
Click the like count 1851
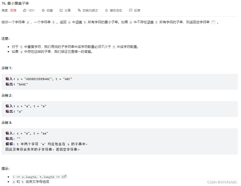point(31,11)
